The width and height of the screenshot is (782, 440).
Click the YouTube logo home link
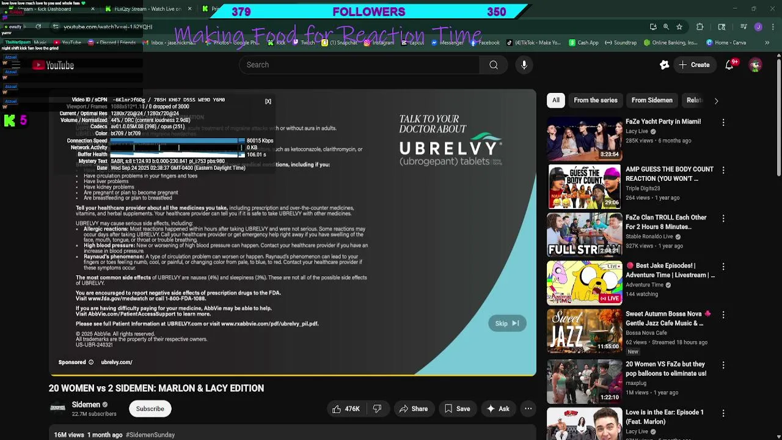coord(53,65)
